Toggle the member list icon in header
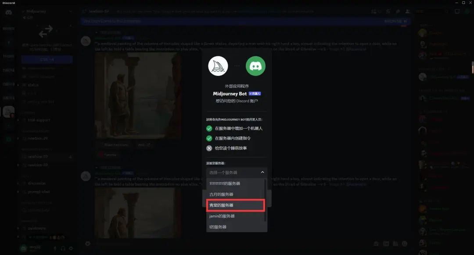This screenshot has width=474, height=255. point(407,11)
